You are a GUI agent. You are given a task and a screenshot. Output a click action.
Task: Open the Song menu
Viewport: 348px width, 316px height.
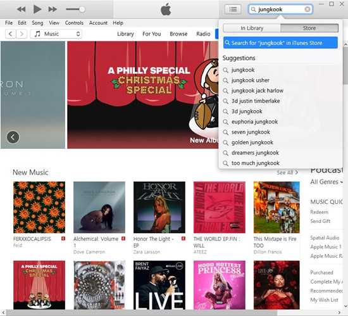tap(37, 23)
